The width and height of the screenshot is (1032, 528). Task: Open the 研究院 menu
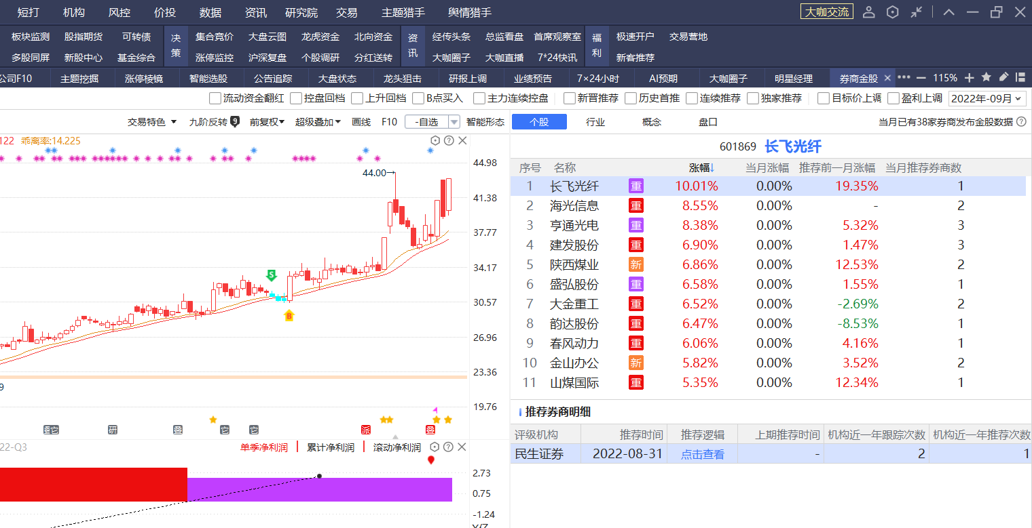click(301, 12)
